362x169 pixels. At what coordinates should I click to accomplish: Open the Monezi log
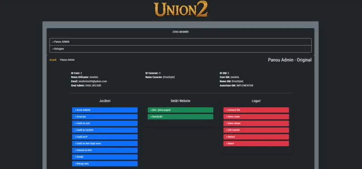point(256,137)
